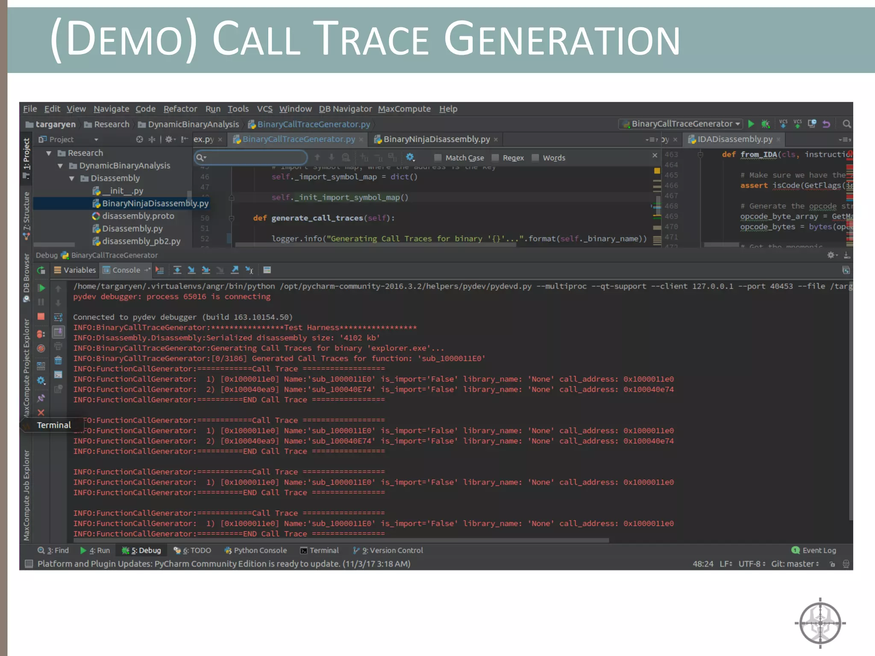The width and height of the screenshot is (875, 656).
Task: Open search history dropdown in find field
Action: [201, 158]
